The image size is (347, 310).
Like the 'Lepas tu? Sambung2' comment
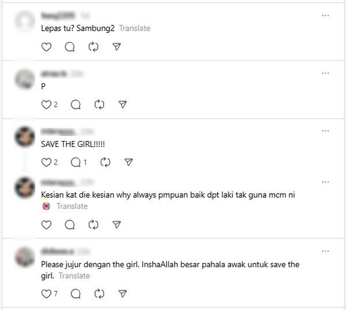46,47
